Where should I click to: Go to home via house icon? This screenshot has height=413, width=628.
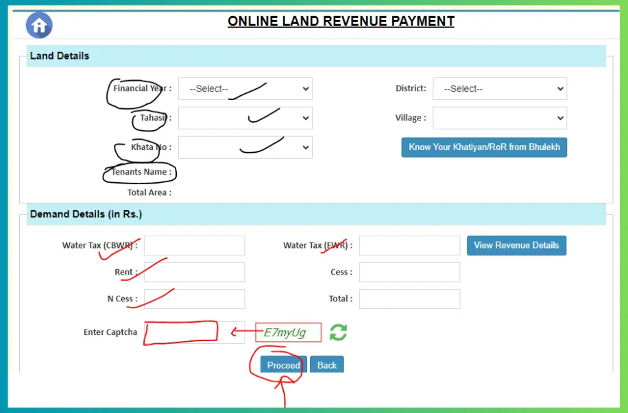pyautogui.click(x=39, y=25)
